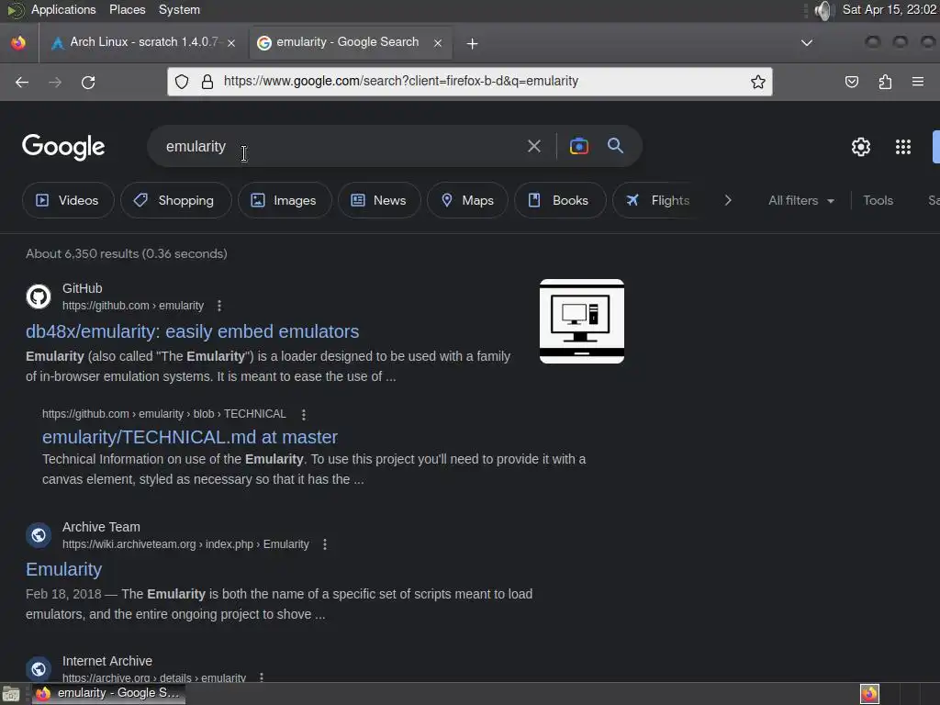Switch to the Arch Linux scratch tab

click(142, 42)
